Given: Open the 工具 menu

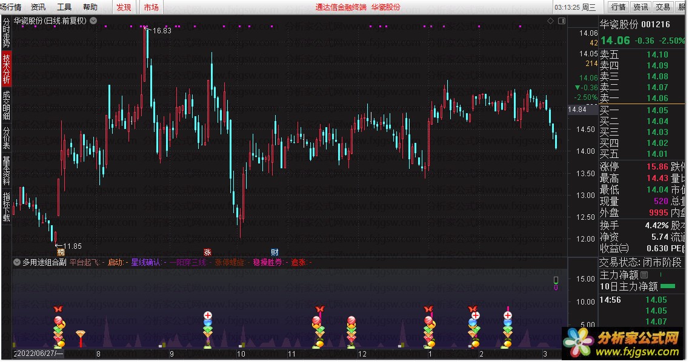Looking at the screenshot, I should [x=64, y=7].
